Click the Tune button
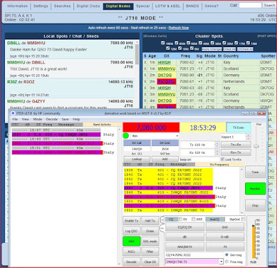The width and height of the screenshot is (277, 268). pyautogui.click(x=256, y=172)
